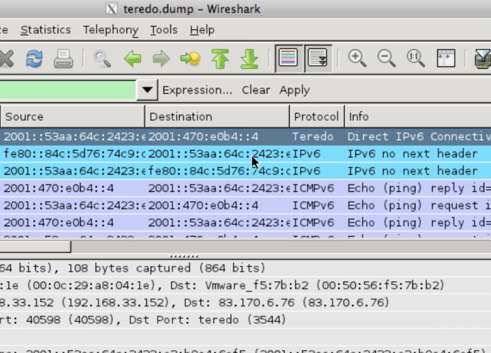Reload the capture file
Image resolution: width=491 pixels, height=353 pixels.
[x=34, y=58]
